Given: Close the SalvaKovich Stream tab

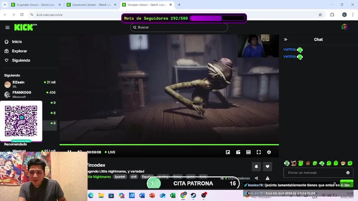Looking at the screenshot, I should pyautogui.click(x=115, y=5).
